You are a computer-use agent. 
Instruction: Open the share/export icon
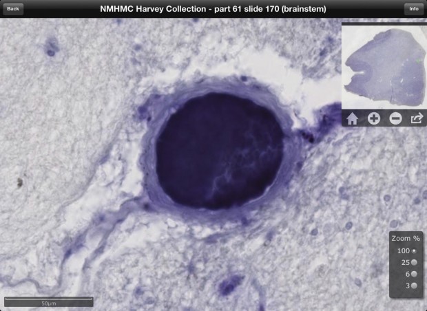tap(417, 118)
